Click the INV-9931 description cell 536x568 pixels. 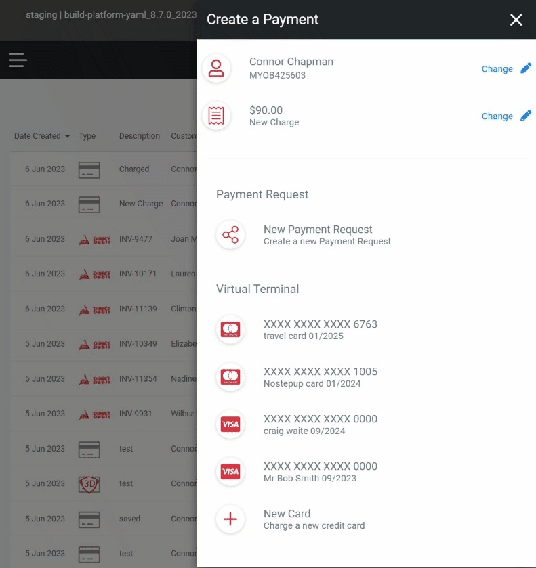(136, 414)
